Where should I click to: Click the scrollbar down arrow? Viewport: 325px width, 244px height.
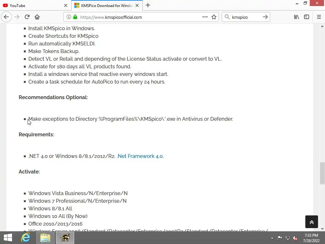[322, 229]
